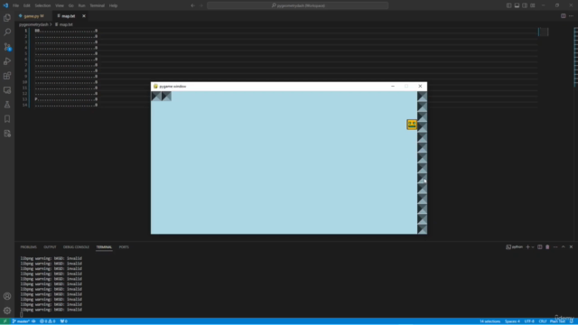
Task: Open the Edit menu
Action: 26,5
